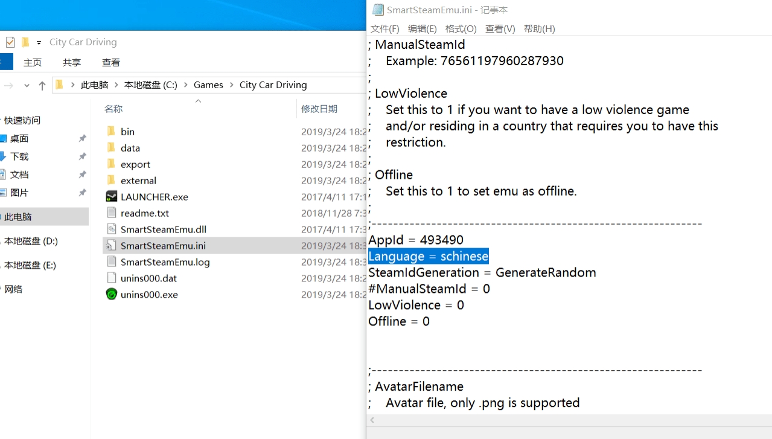The height and width of the screenshot is (439, 772).
Task: Open the 查看(V) menu in Notepad
Action: (x=500, y=28)
